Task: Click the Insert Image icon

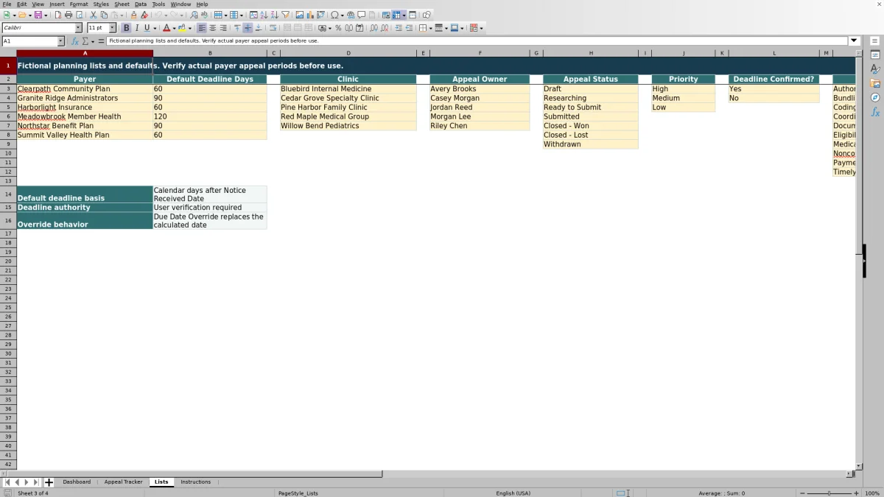Action: click(299, 15)
